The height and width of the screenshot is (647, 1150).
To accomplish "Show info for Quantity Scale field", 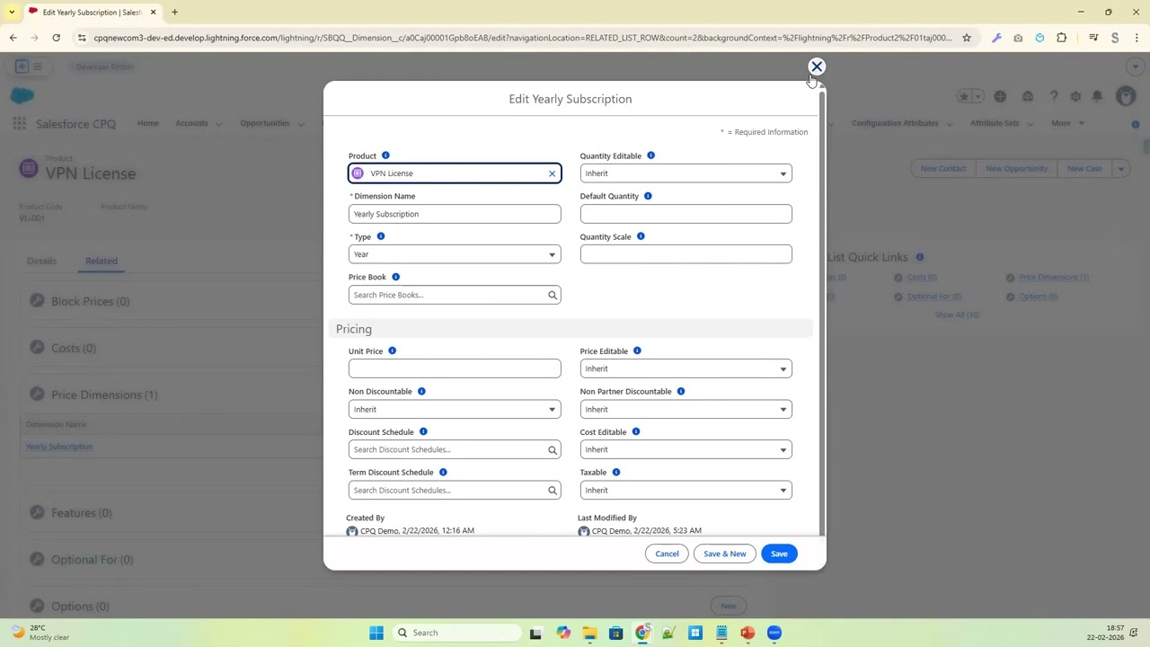I will click(x=641, y=236).
